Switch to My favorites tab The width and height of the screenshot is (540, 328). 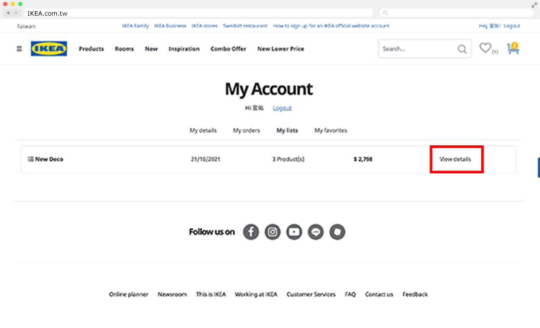point(331,131)
